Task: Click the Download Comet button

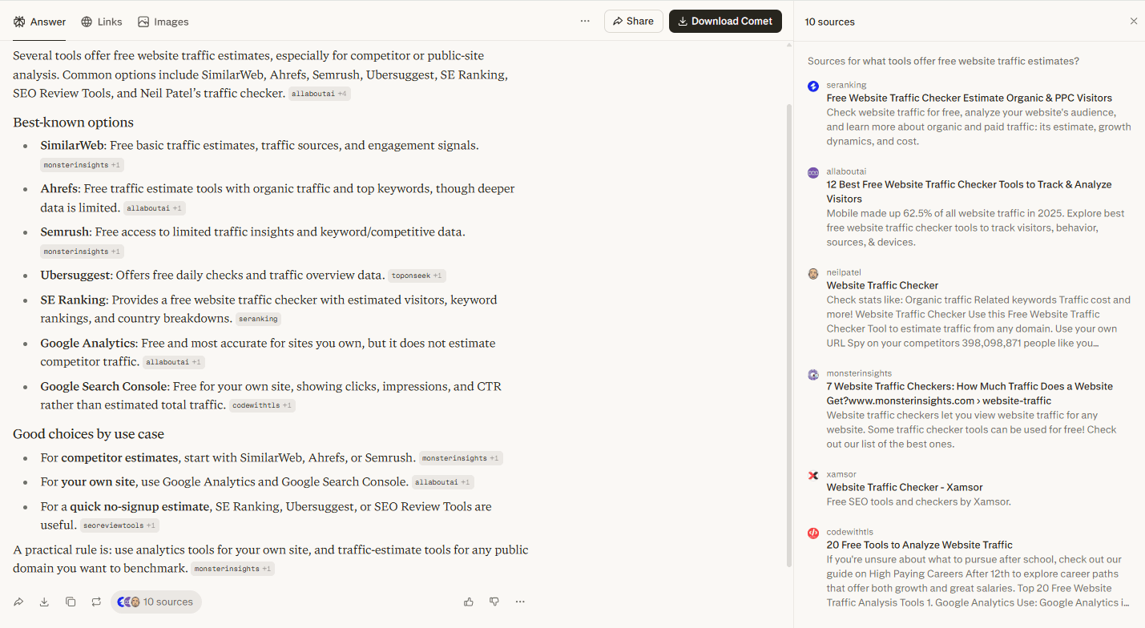Action: click(x=725, y=22)
